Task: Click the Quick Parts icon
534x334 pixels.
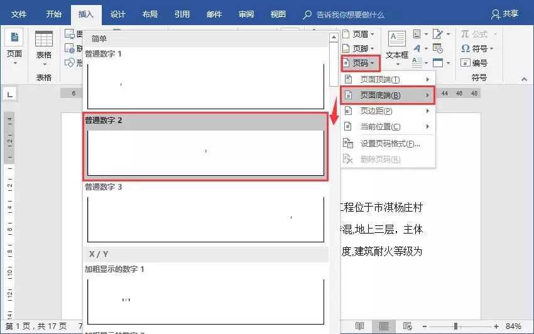Action: tap(417, 34)
